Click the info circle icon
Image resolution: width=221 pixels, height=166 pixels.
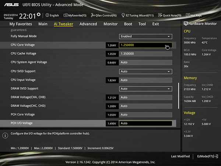(x=5, y=135)
